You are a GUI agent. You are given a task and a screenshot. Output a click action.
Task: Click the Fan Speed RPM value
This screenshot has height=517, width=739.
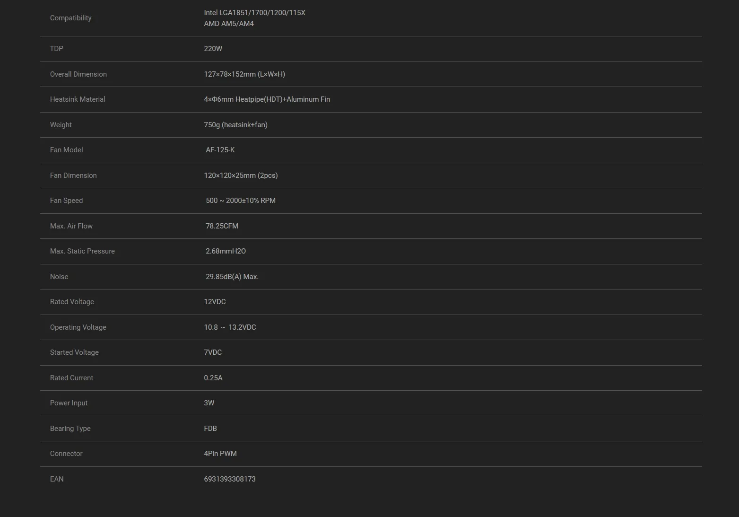(x=240, y=201)
